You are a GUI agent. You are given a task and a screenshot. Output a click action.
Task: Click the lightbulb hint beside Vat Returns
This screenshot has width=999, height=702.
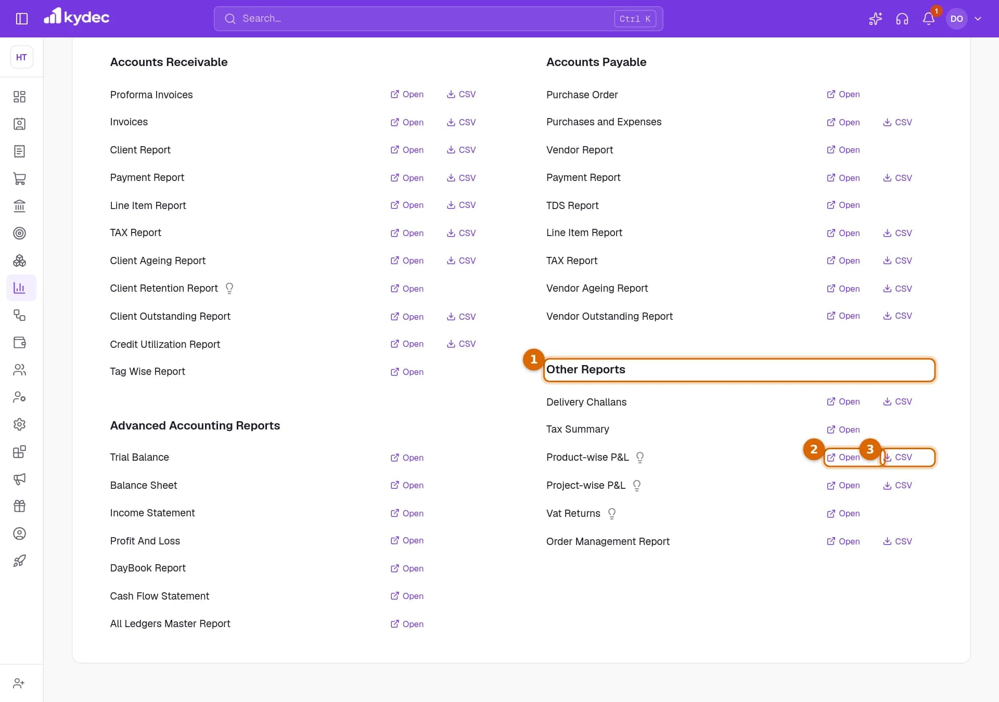pos(612,514)
